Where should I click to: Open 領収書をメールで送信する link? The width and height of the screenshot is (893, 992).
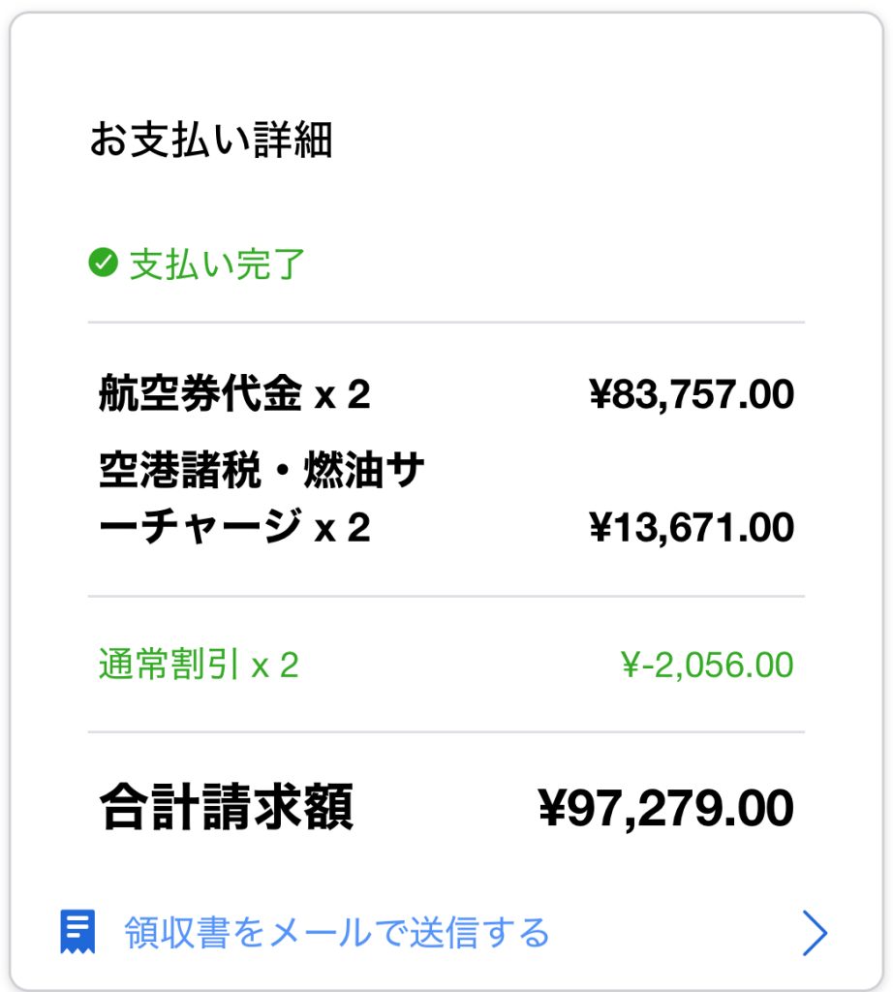pos(336,933)
